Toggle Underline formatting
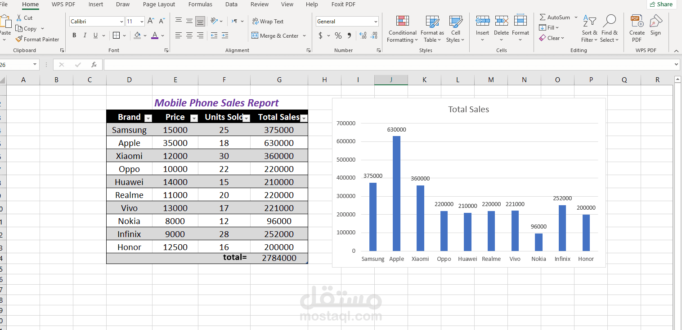The image size is (682, 330). [x=95, y=35]
